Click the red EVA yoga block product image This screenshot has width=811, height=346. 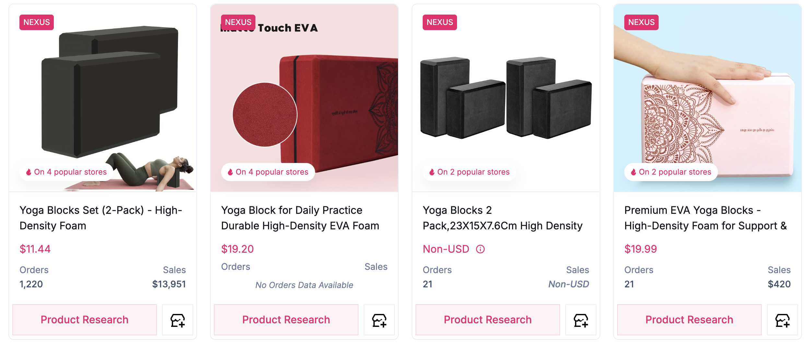[324, 107]
